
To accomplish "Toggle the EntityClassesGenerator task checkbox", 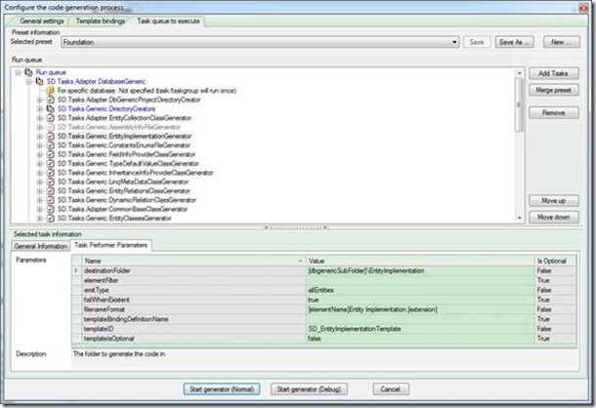I will tap(50, 218).
